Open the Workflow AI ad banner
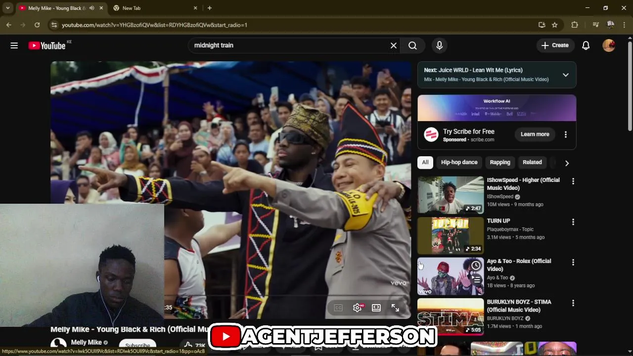Image resolution: width=633 pixels, height=356 pixels. tap(497, 108)
